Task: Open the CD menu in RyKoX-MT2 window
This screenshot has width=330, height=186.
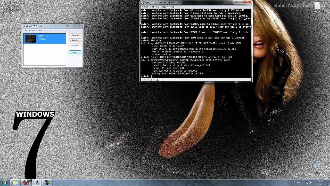Action: (x=158, y=7)
